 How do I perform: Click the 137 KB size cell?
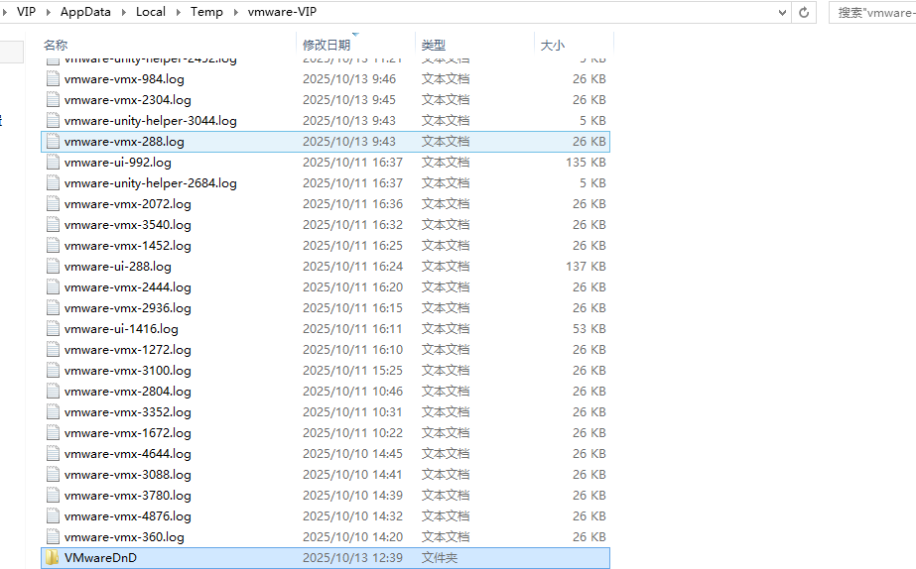tap(586, 266)
